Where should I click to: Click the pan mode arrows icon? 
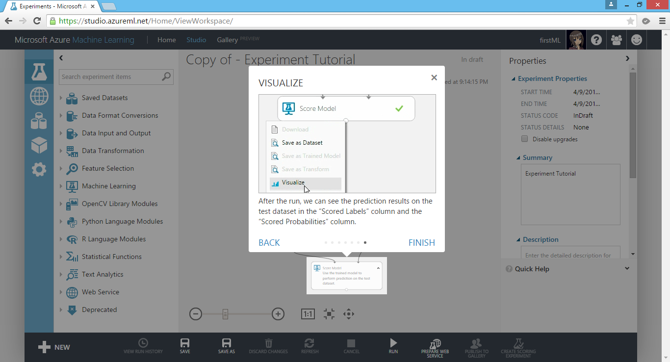349,314
